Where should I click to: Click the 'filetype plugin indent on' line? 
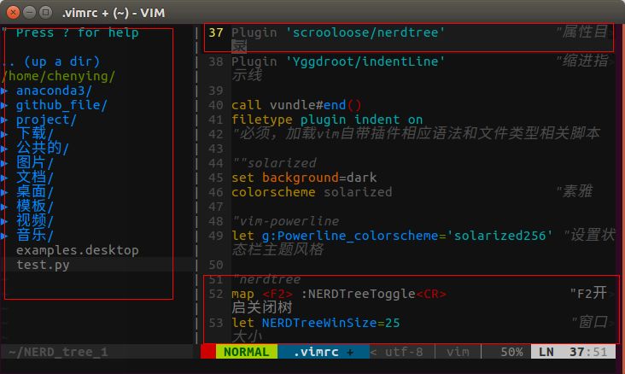tap(327, 120)
